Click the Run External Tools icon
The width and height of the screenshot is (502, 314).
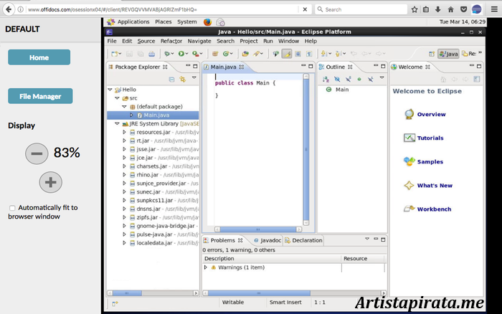(195, 54)
